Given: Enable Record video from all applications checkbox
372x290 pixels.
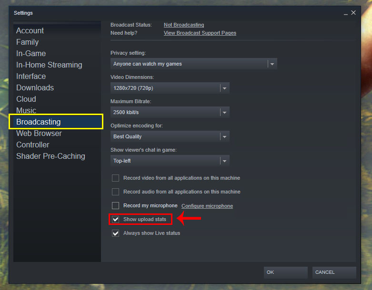Looking at the screenshot, I should (x=116, y=178).
